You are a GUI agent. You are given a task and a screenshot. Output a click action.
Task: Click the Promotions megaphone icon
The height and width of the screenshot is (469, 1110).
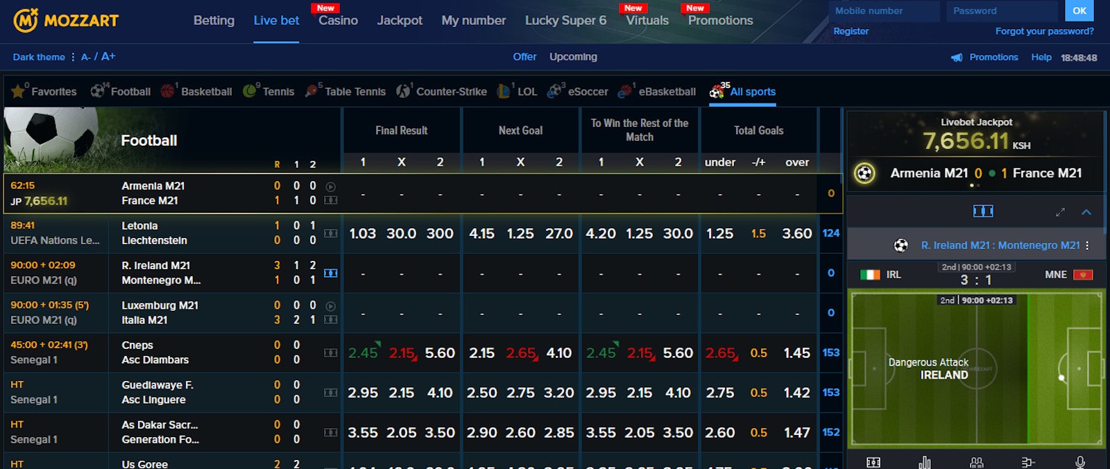coord(957,58)
